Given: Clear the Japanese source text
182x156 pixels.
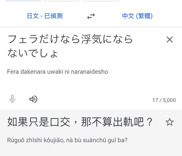Looking at the screenshot, I should click(x=169, y=40).
